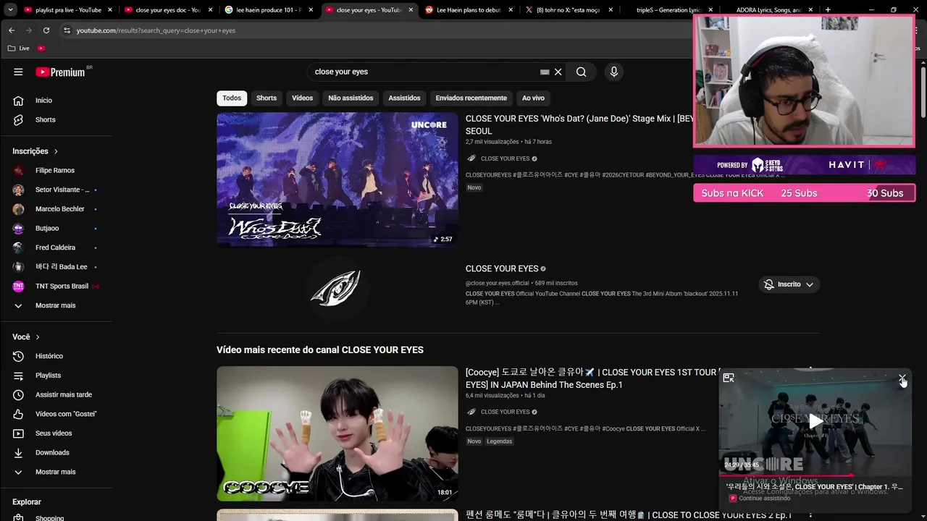The height and width of the screenshot is (521, 927).
Task: Go back with browser back arrow
Action: pyautogui.click(x=12, y=30)
